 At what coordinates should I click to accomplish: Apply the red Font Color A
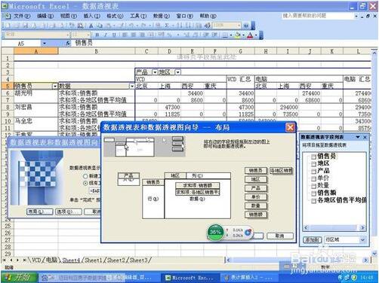[x=250, y=35]
